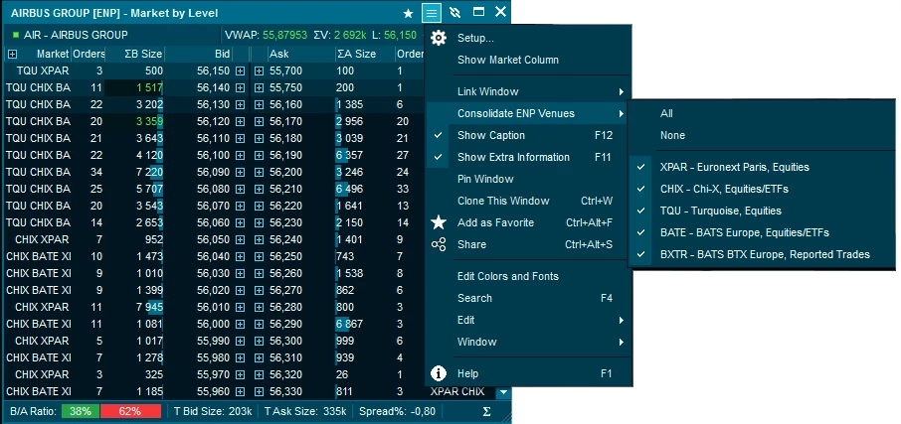Click the Ask column header
The image size is (901, 424).
click(300, 54)
